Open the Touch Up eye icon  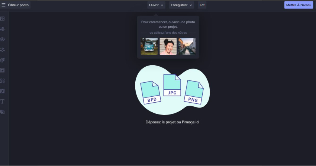3,39
